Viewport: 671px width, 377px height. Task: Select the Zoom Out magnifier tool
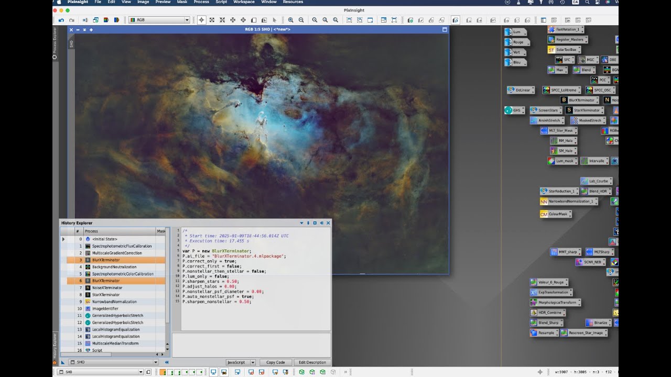(x=301, y=20)
